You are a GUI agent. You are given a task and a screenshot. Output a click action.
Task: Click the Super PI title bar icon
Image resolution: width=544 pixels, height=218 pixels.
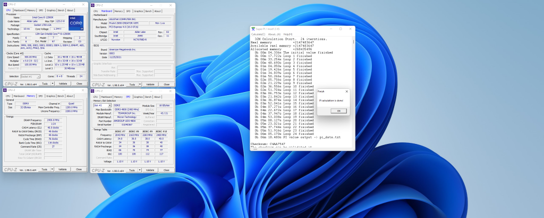(x=253, y=29)
